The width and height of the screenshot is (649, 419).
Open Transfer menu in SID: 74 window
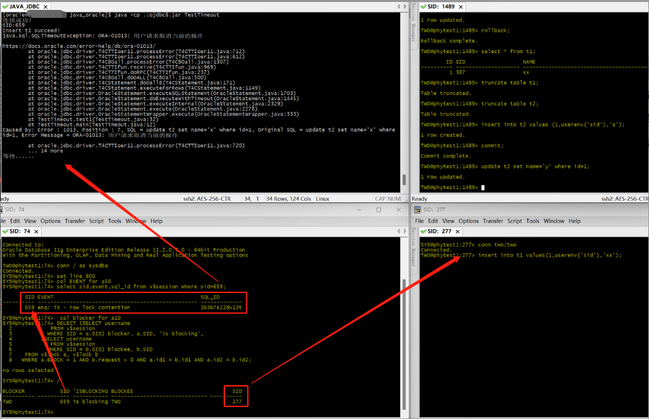[74, 221]
